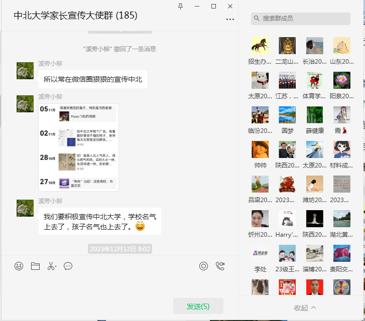This screenshot has width=365, height=321.
Task: Select the scissors screenshot tool
Action: (x=51, y=266)
